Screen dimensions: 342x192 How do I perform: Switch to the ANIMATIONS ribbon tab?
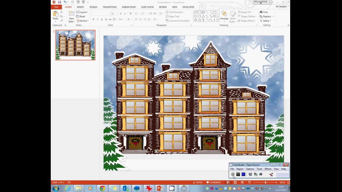click(129, 7)
